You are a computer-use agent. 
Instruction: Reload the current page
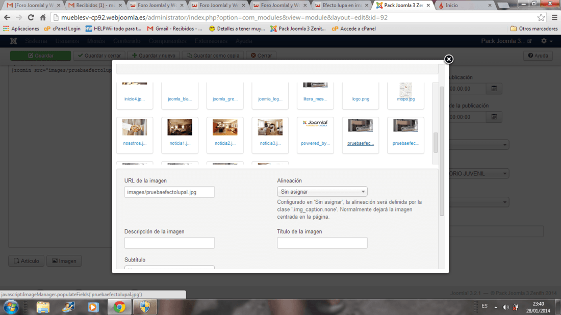click(x=31, y=17)
